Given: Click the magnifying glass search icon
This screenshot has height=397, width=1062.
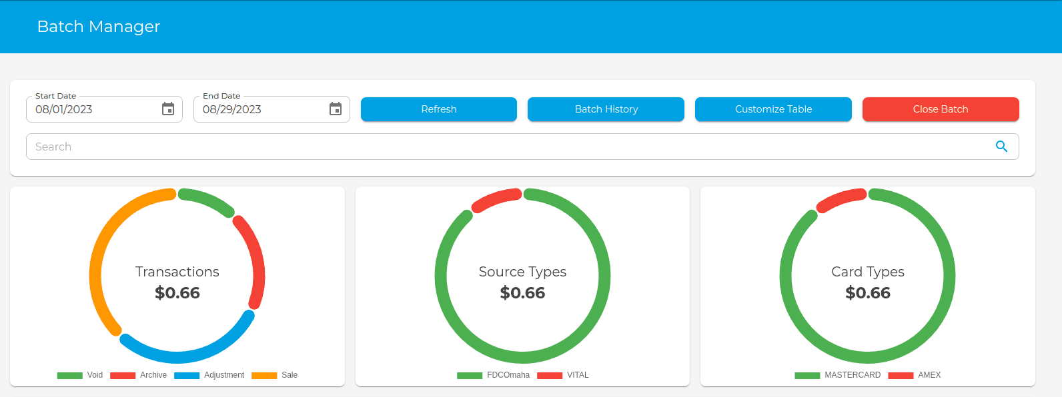Looking at the screenshot, I should (1001, 147).
